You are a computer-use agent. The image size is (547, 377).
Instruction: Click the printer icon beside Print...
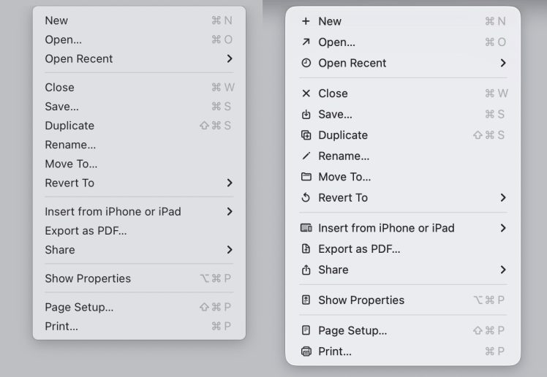point(306,351)
